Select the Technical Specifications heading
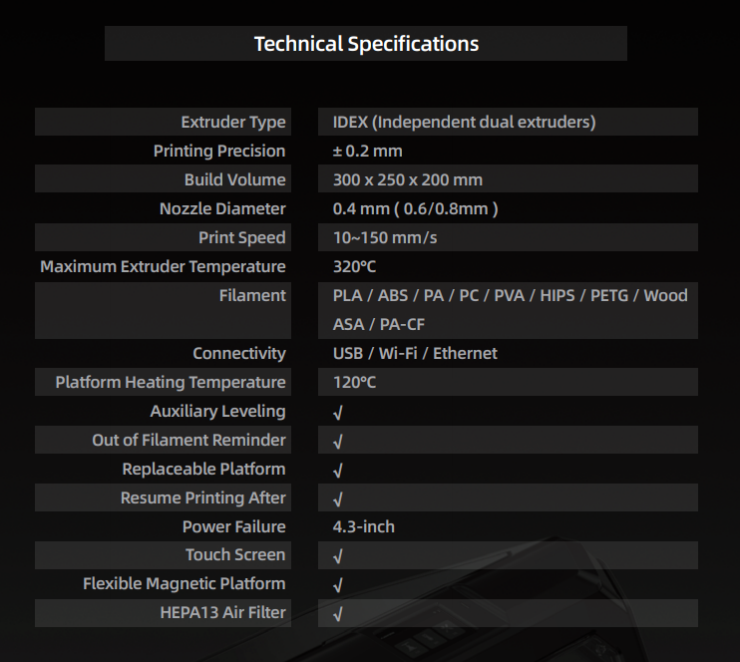 click(x=366, y=44)
